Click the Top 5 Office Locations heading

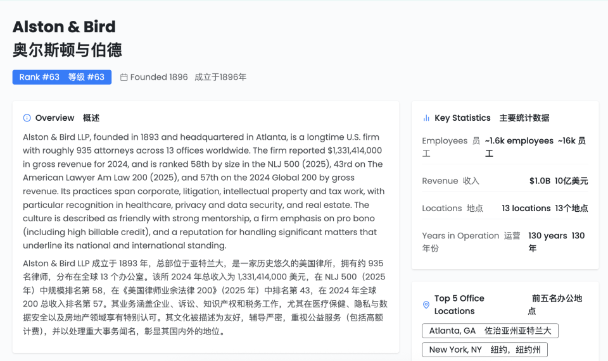click(x=459, y=305)
